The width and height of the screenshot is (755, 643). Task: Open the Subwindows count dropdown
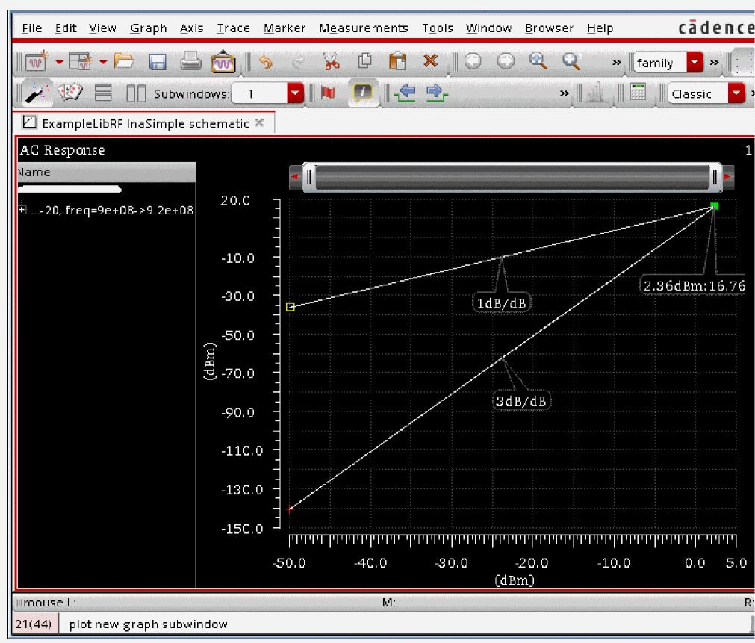[295, 94]
